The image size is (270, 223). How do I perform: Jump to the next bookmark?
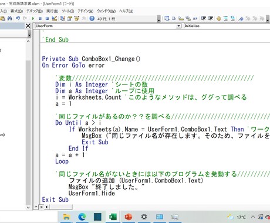tap(248, 18)
